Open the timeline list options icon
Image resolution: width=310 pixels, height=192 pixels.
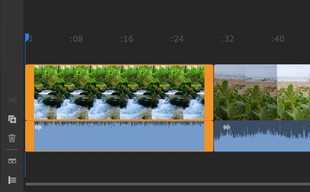point(12,180)
